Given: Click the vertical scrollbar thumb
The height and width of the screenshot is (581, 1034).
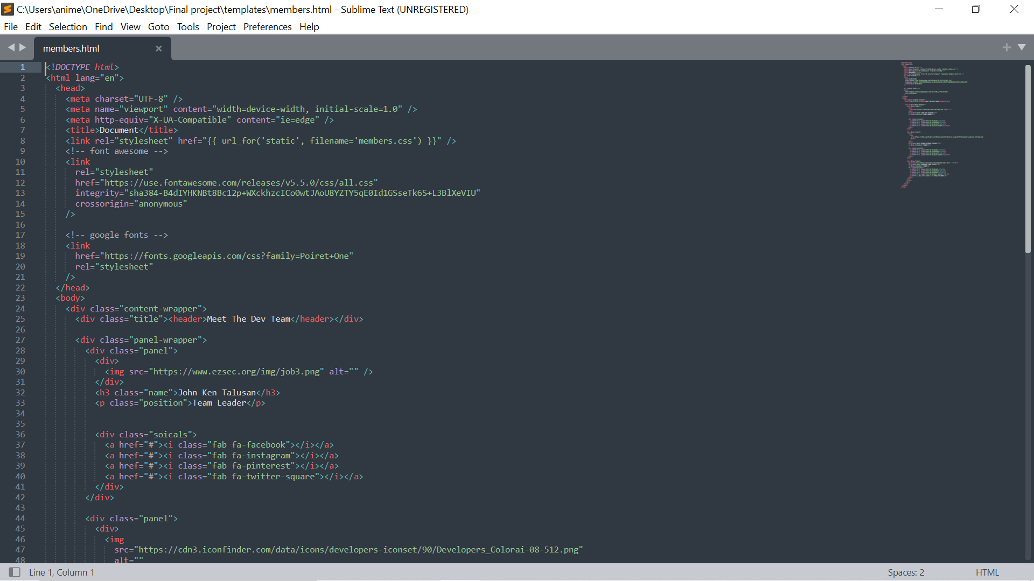Looking at the screenshot, I should tap(1028, 159).
